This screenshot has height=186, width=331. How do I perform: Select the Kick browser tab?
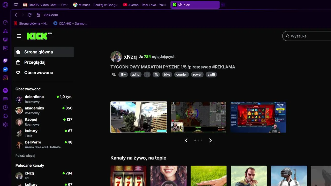coord(195,5)
